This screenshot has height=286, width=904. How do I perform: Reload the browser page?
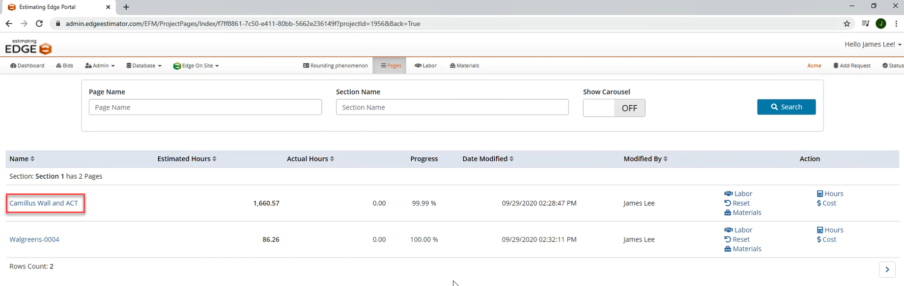(x=39, y=24)
